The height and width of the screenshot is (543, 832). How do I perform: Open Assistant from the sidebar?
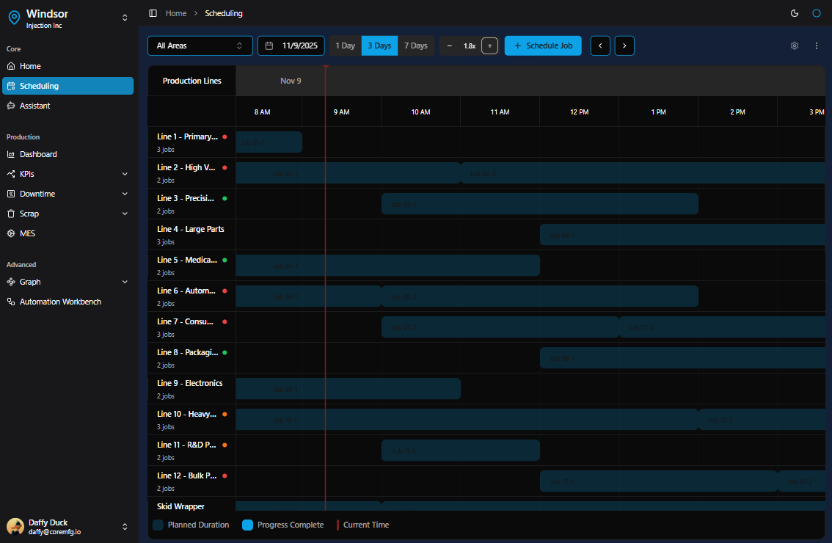coord(34,106)
